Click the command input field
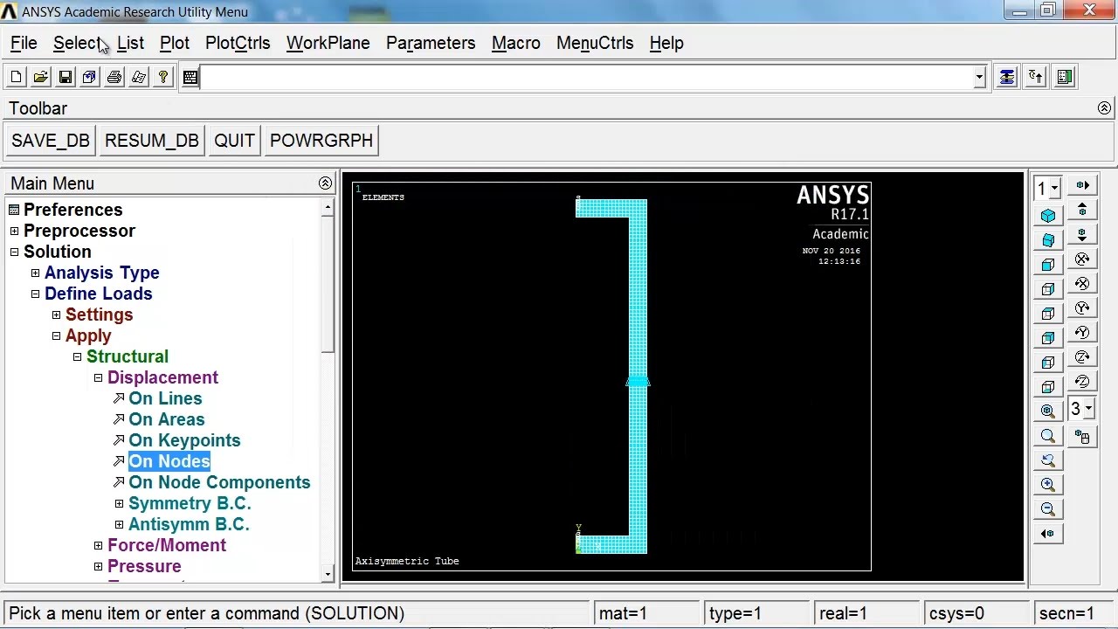Viewport: 1118px width, 629px height. click(587, 78)
